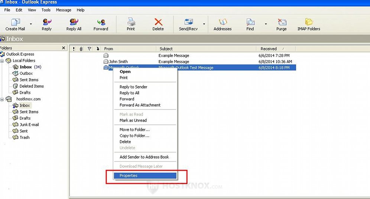This screenshot has width=370, height=199.
Task: Select the Outbox folder
Action: 26,73
